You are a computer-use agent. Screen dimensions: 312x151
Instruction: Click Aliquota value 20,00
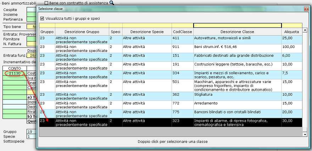(x=292, y=114)
